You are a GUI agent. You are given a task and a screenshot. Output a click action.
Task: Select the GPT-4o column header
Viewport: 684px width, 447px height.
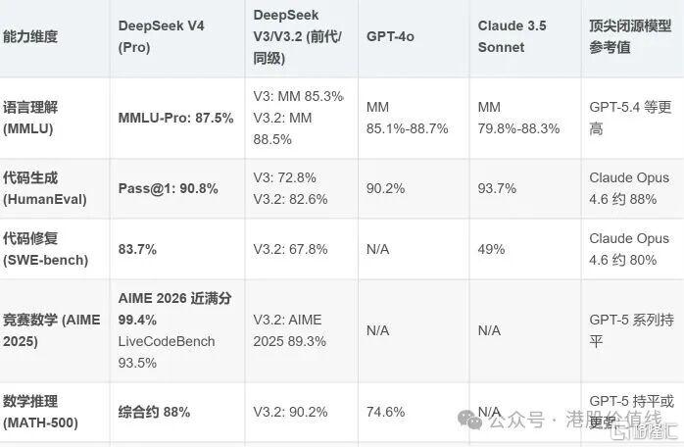[x=390, y=36]
